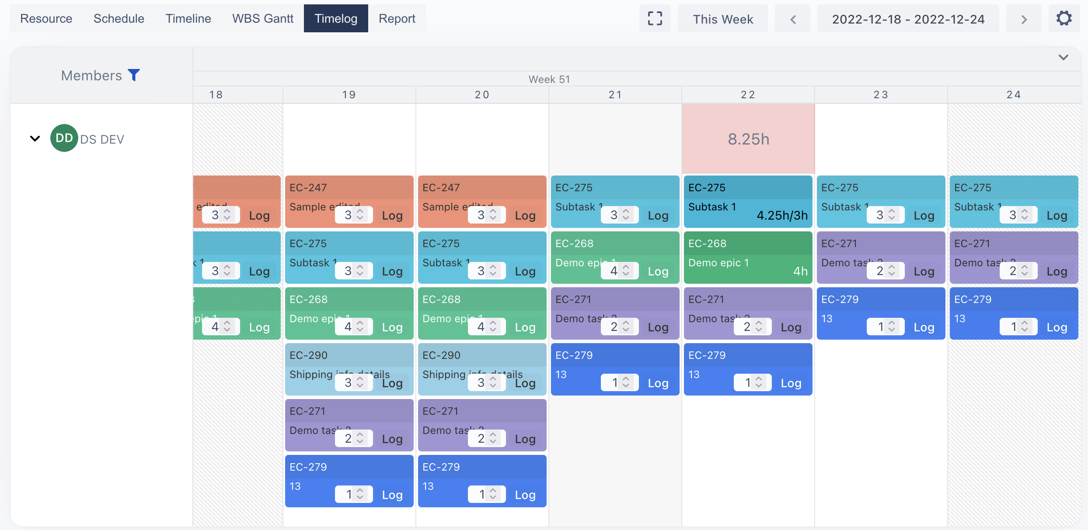Screen dimensions: 1088x530
Task: Click the fullscreen expand icon
Action: pyautogui.click(x=655, y=19)
